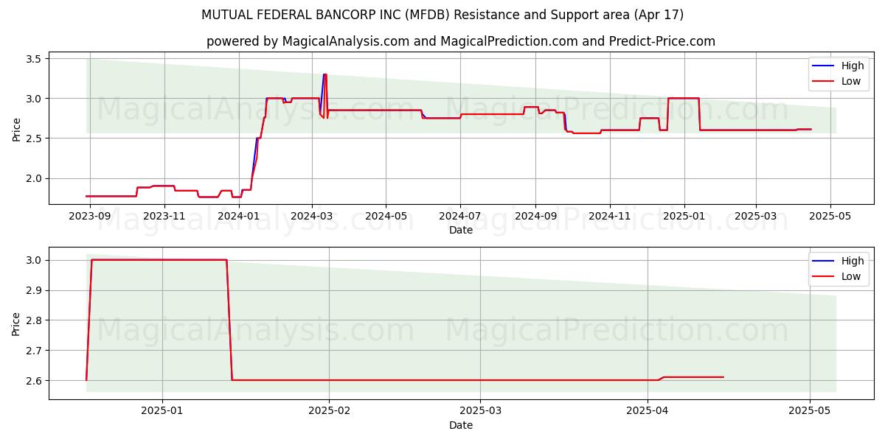This screenshot has width=885, height=442.
Task: Click the '2025-04' tick label in bottom chart
Action: [x=648, y=411]
